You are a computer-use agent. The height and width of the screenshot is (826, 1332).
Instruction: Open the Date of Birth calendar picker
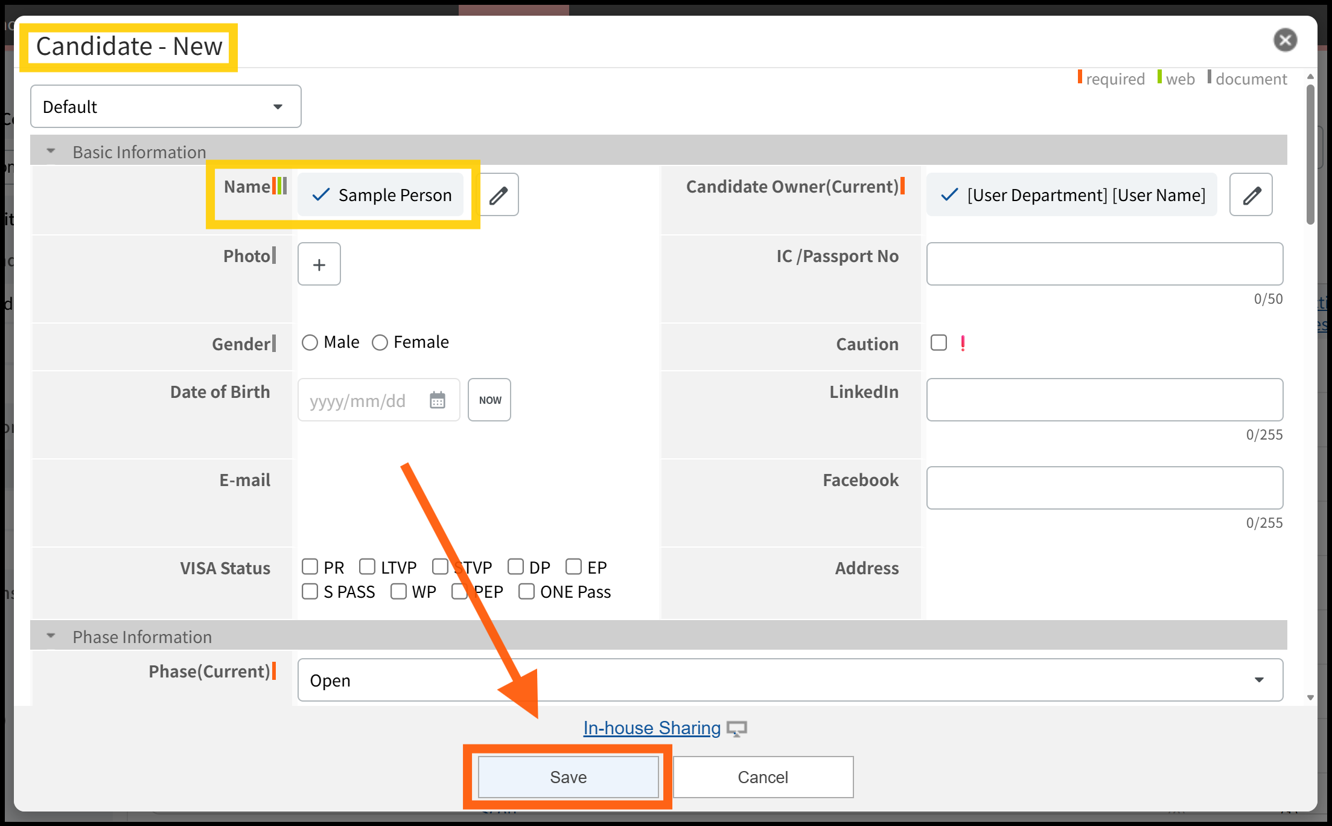tap(438, 400)
